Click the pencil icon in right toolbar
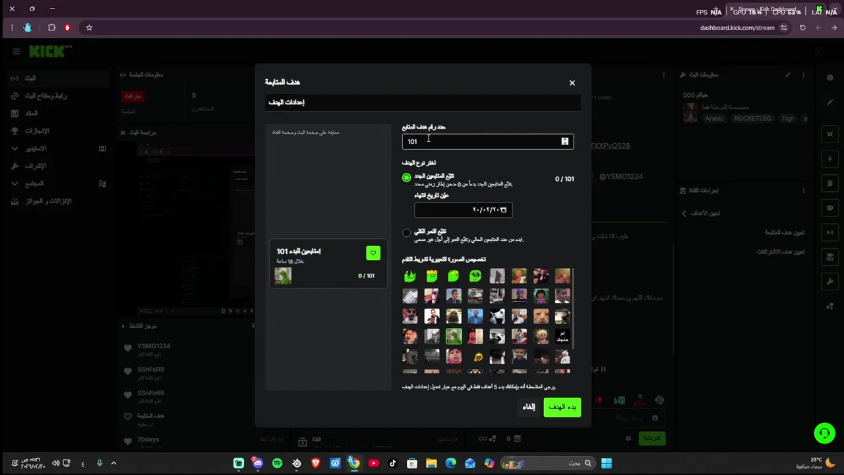 point(830,102)
